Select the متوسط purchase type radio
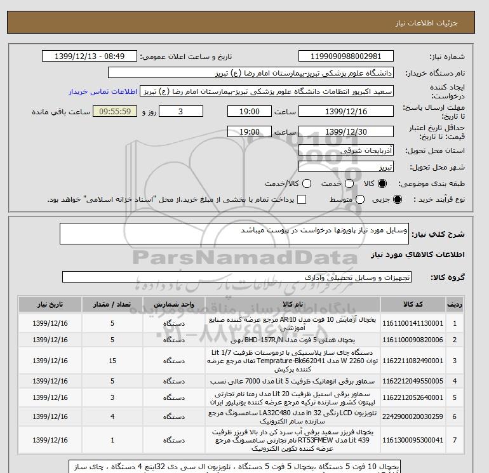489x473 pixels. 360,199
